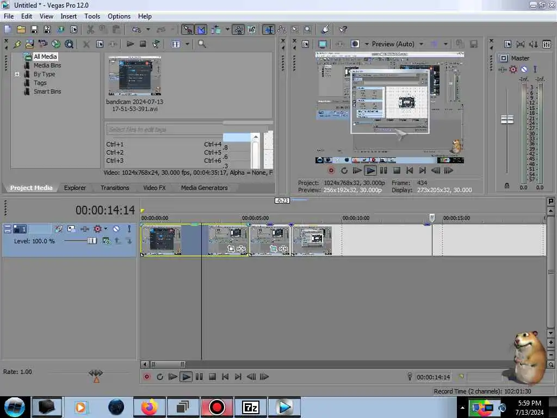Click the search magnifier in Project Media
This screenshot has height=418, width=557.
pos(202,44)
